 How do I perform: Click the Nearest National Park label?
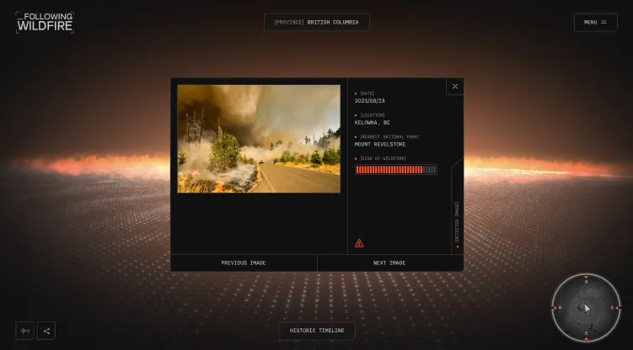pos(389,137)
